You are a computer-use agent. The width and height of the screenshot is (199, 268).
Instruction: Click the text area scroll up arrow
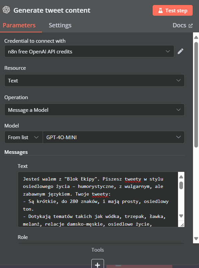(x=181, y=177)
